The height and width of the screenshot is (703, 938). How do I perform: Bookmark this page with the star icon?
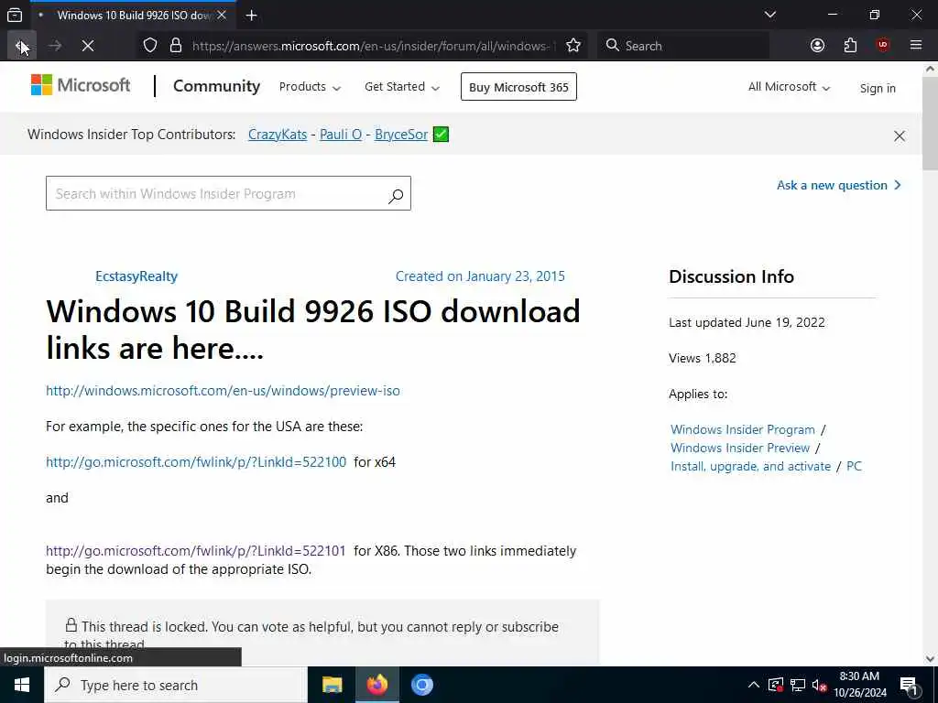tap(573, 46)
